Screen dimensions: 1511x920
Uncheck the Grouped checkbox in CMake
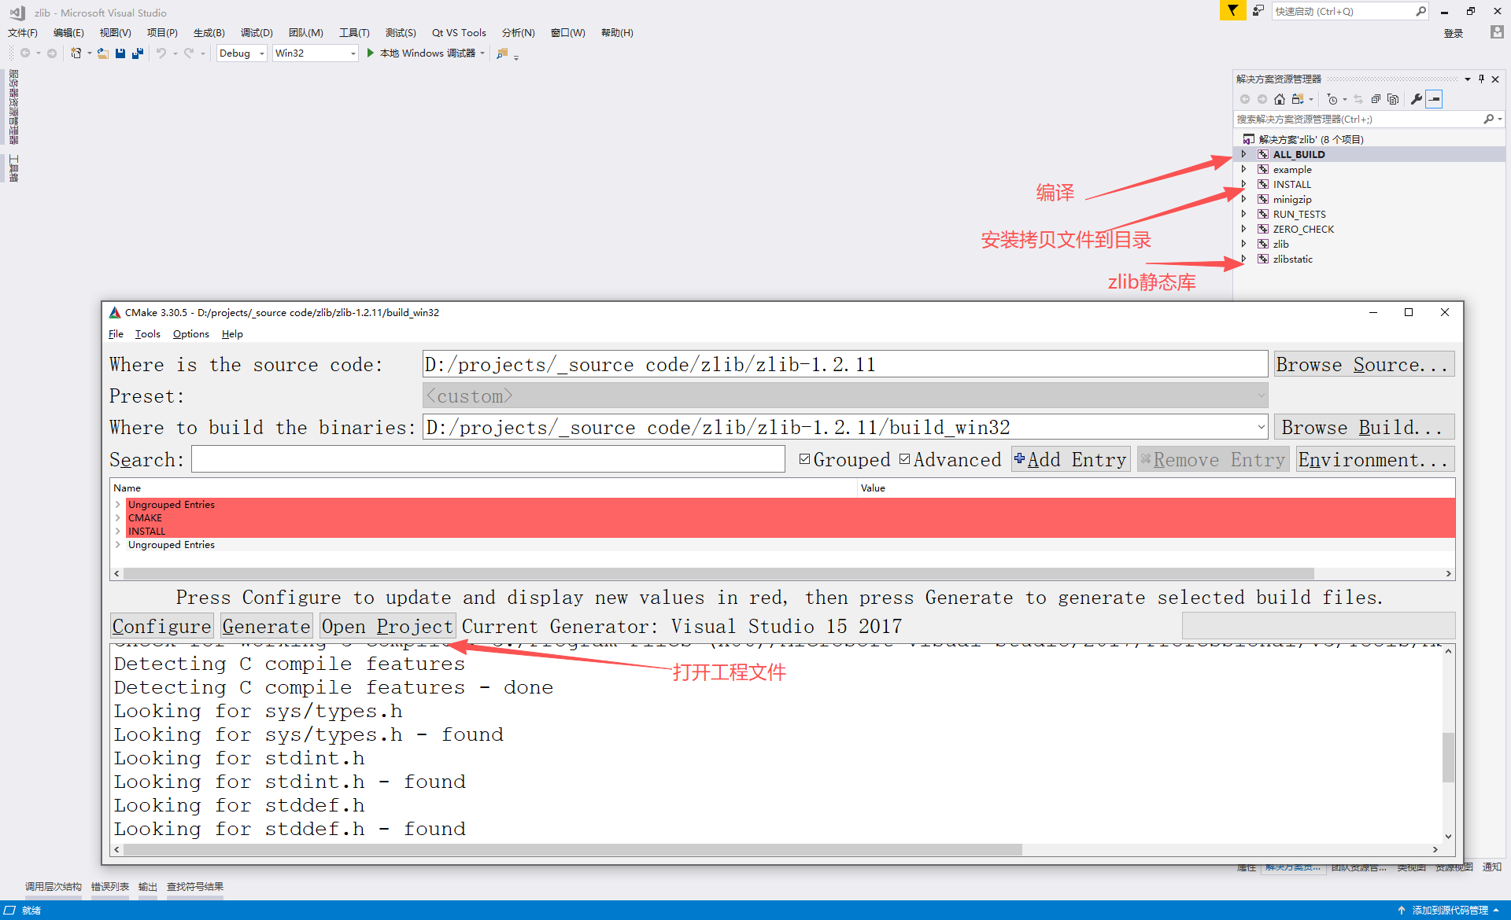click(805, 458)
